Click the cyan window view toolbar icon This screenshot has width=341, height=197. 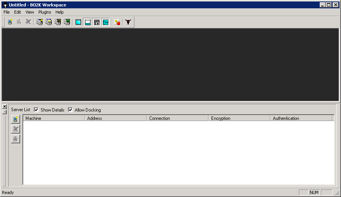(78, 22)
